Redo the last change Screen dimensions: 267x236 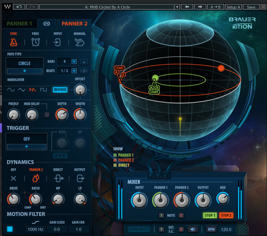coord(32,7)
